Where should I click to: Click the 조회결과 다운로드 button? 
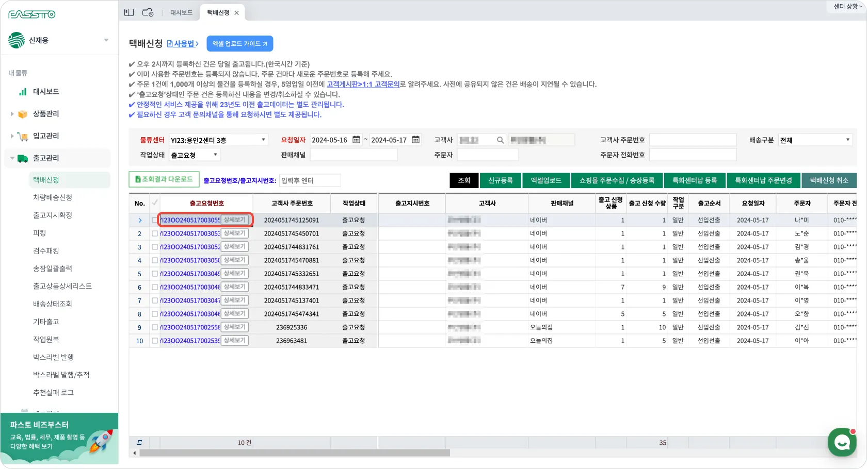pos(164,179)
